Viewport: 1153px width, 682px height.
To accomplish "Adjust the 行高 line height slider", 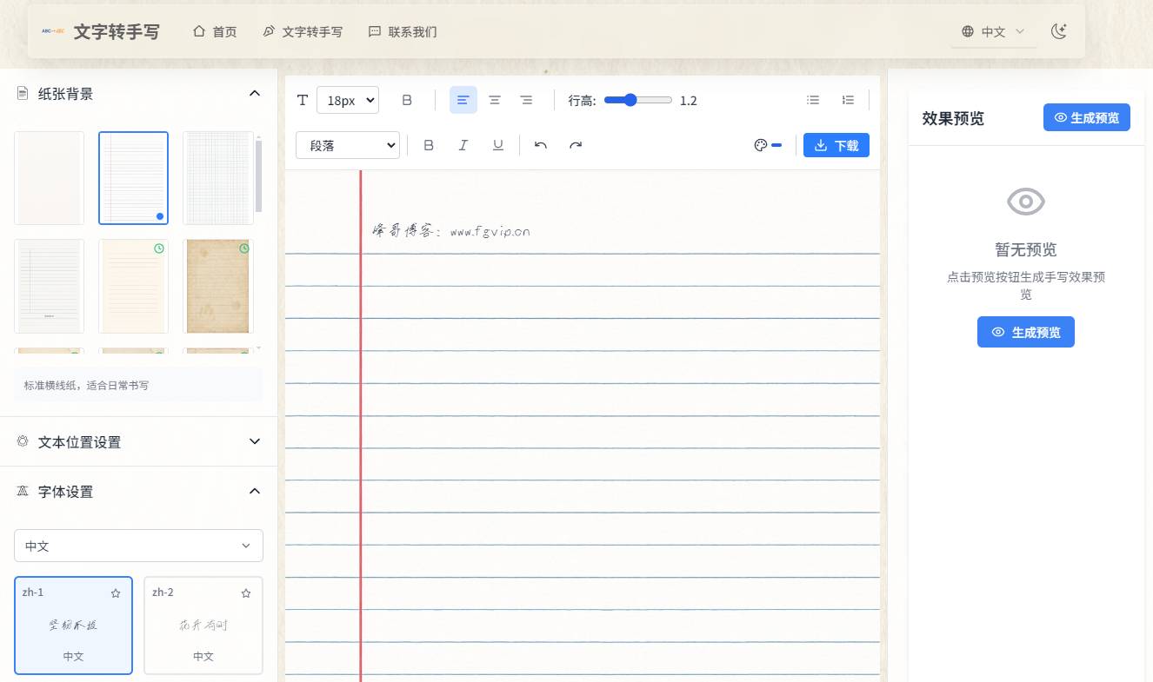I will [x=637, y=100].
